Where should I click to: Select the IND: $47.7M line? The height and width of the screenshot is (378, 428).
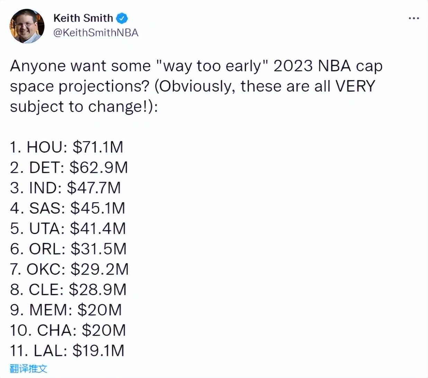click(65, 188)
